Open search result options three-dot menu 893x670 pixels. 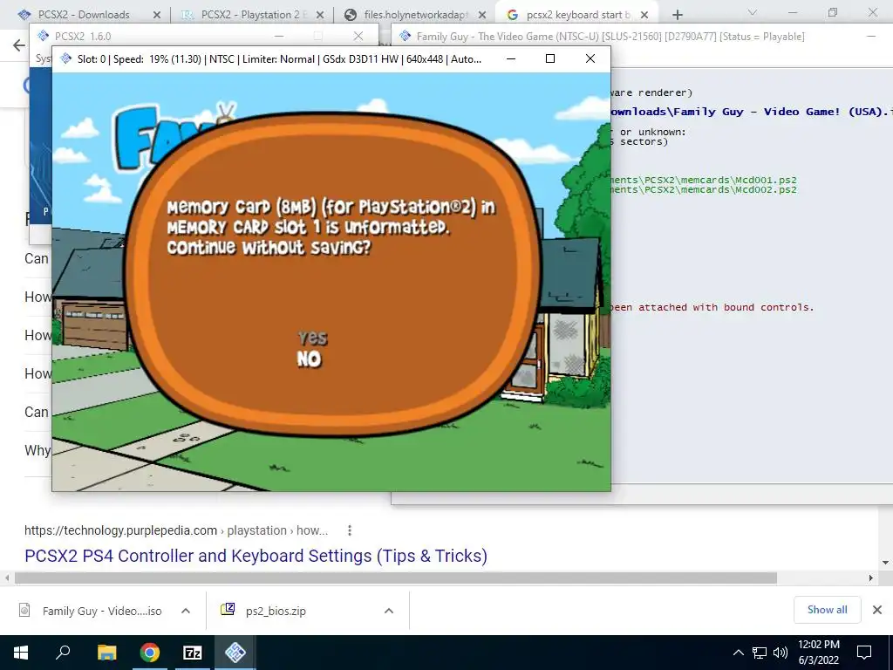(x=350, y=530)
